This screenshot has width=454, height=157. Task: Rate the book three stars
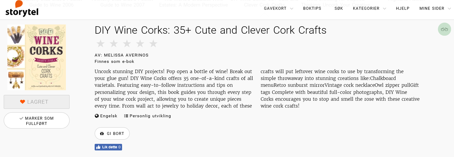click(x=127, y=44)
